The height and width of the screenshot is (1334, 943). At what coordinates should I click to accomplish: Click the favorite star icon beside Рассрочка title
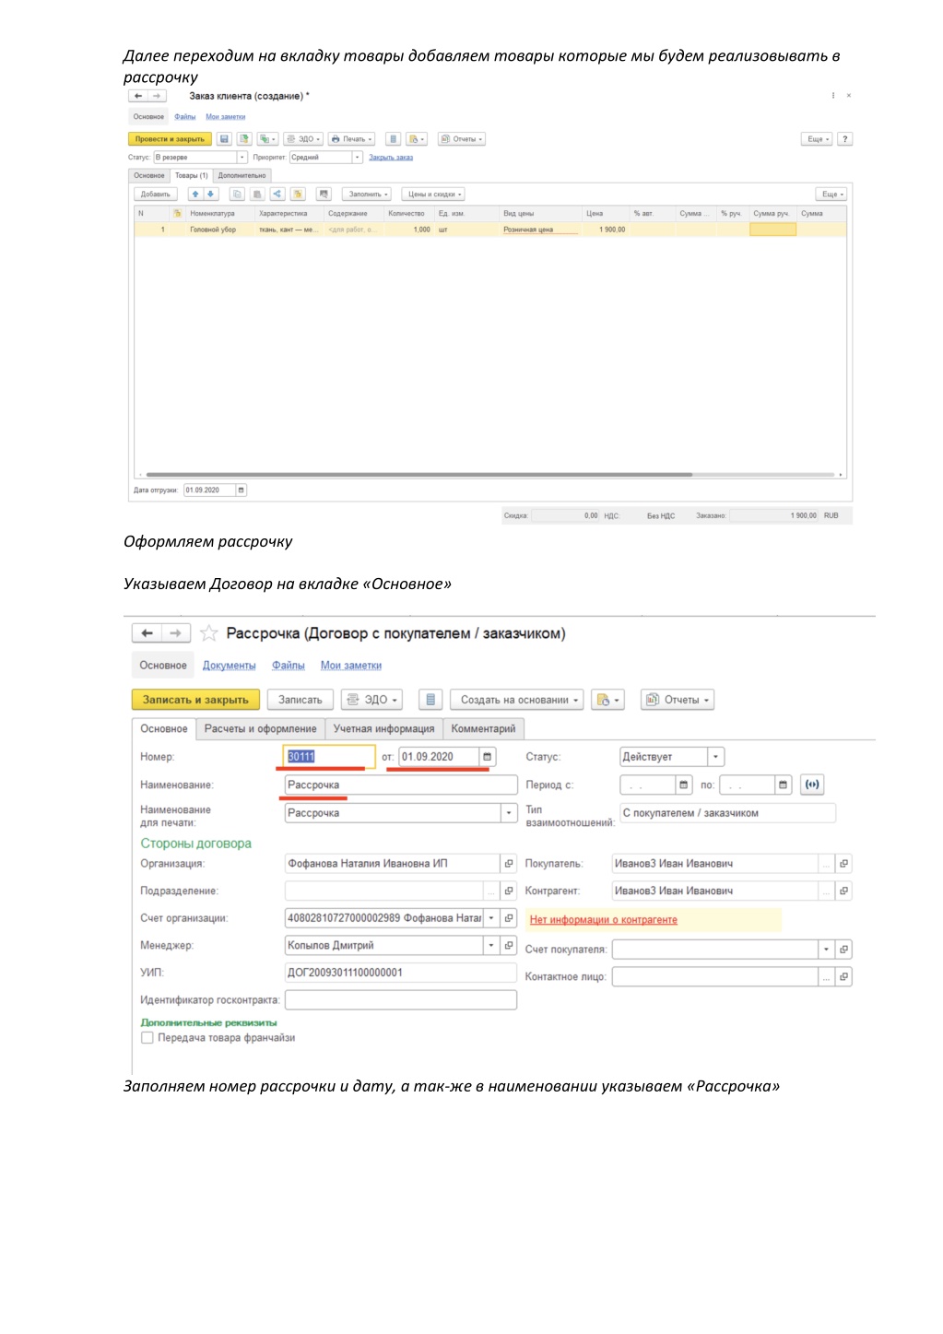[209, 633]
